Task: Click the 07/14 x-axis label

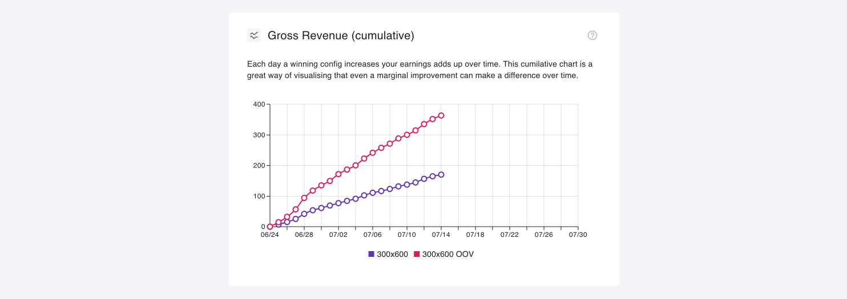Action: pyautogui.click(x=441, y=234)
